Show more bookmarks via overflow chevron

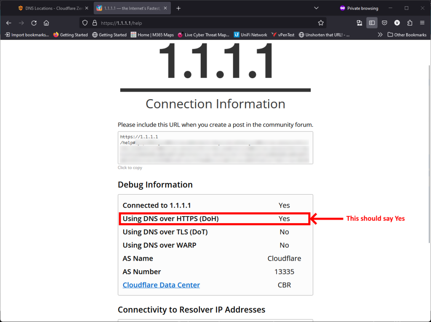[380, 35]
